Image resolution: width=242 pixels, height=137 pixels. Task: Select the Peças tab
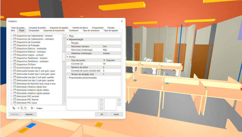click(22, 31)
